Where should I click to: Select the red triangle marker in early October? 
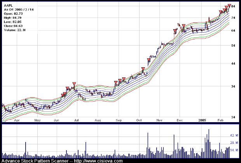tap(143, 69)
